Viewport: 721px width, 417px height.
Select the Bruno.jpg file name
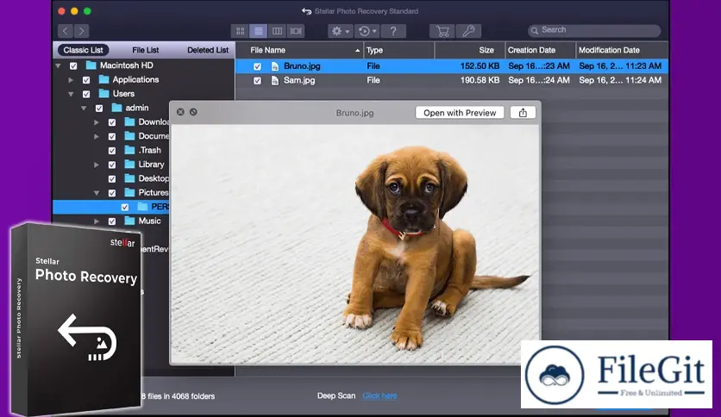302,66
